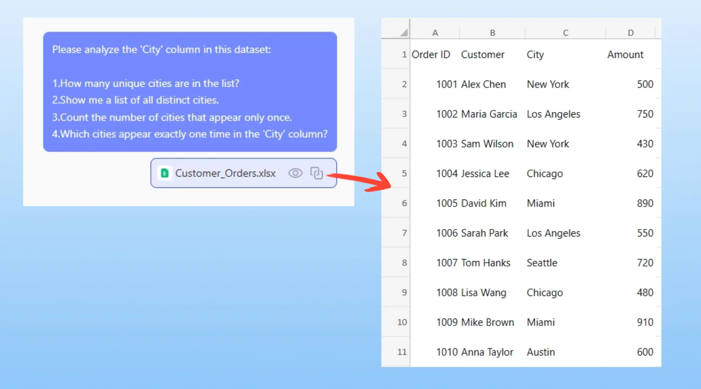
Task: Click the City header cell
Action: 535,55
